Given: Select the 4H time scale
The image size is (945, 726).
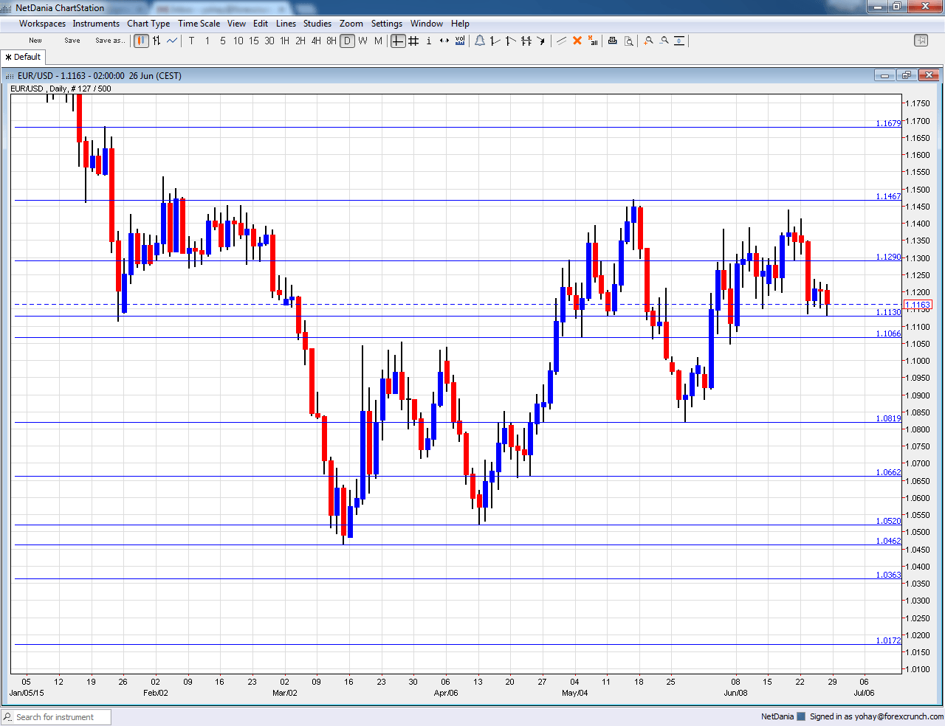Looking at the screenshot, I should pos(316,41).
